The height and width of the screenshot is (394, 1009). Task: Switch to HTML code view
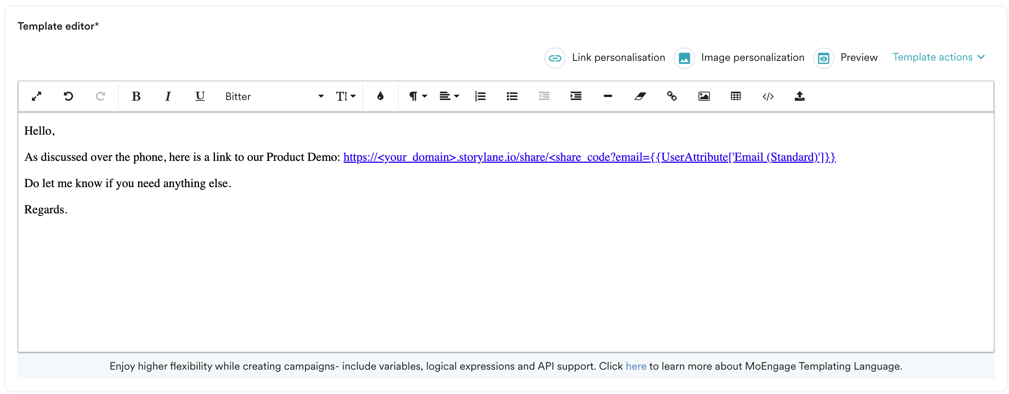(x=768, y=96)
